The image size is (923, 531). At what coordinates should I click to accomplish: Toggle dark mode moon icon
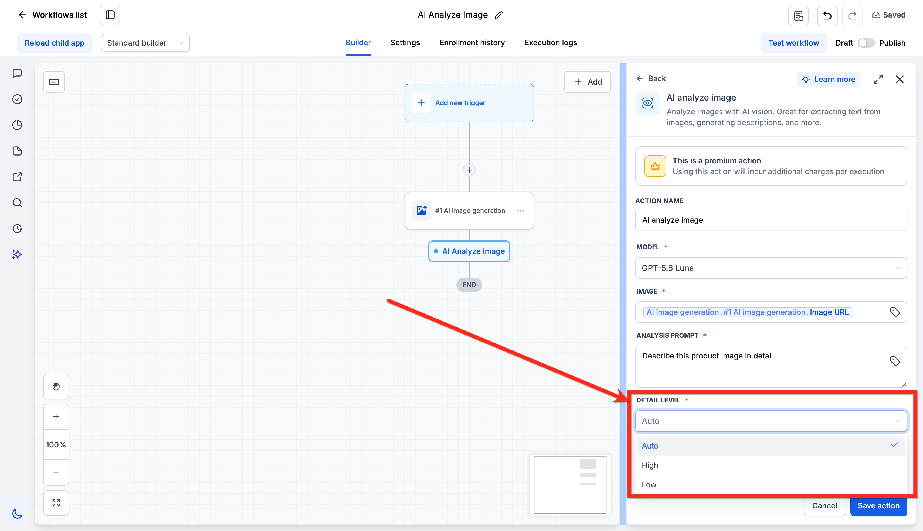coord(17,513)
